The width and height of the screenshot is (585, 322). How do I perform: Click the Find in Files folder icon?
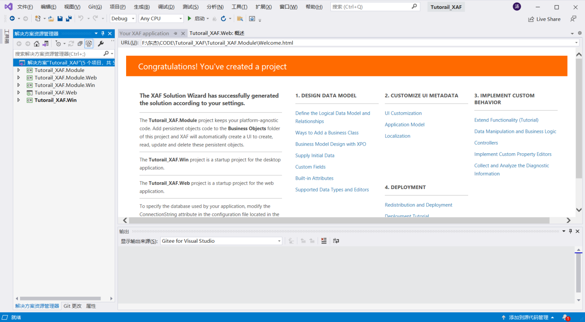click(x=240, y=19)
